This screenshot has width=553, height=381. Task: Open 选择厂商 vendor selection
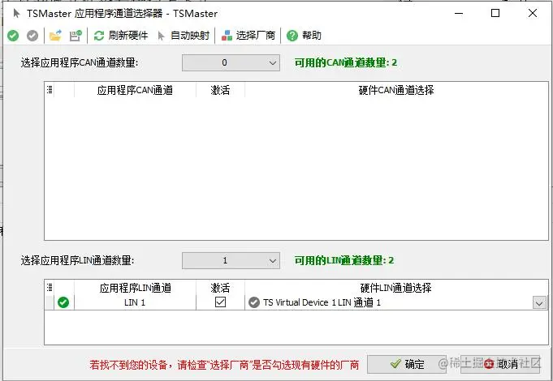[248, 36]
